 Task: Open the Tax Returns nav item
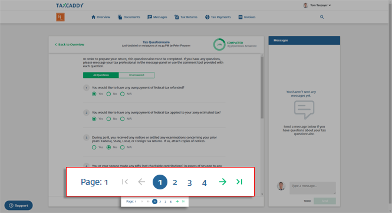tap(186, 17)
